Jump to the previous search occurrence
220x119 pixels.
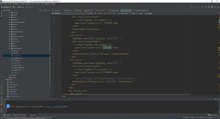pyautogui.click(x=95, y=13)
